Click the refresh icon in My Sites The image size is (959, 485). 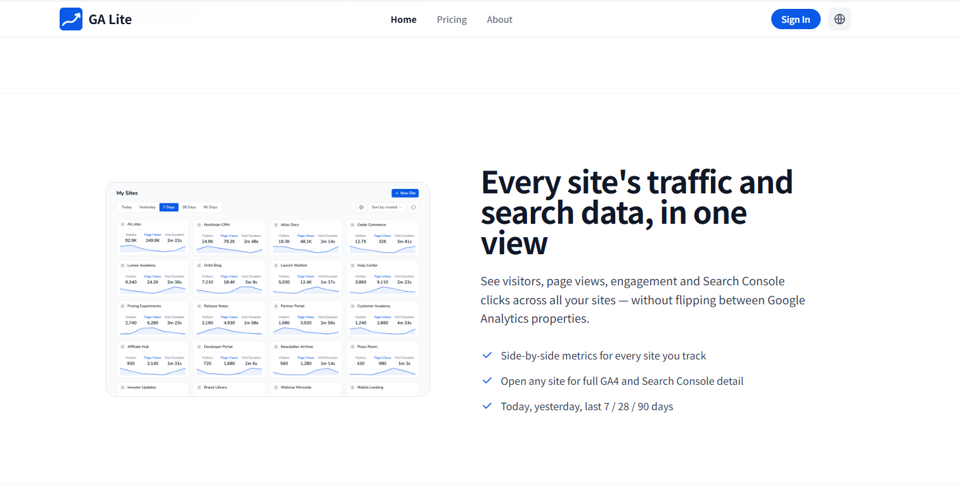414,207
